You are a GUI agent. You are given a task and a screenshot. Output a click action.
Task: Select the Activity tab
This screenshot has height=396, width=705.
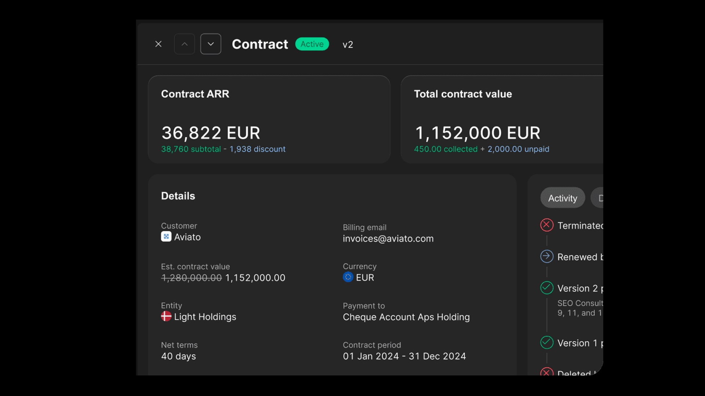[563, 198]
